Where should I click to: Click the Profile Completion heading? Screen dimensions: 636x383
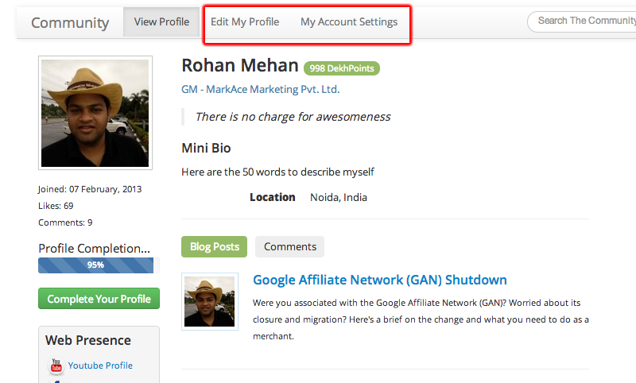(94, 249)
